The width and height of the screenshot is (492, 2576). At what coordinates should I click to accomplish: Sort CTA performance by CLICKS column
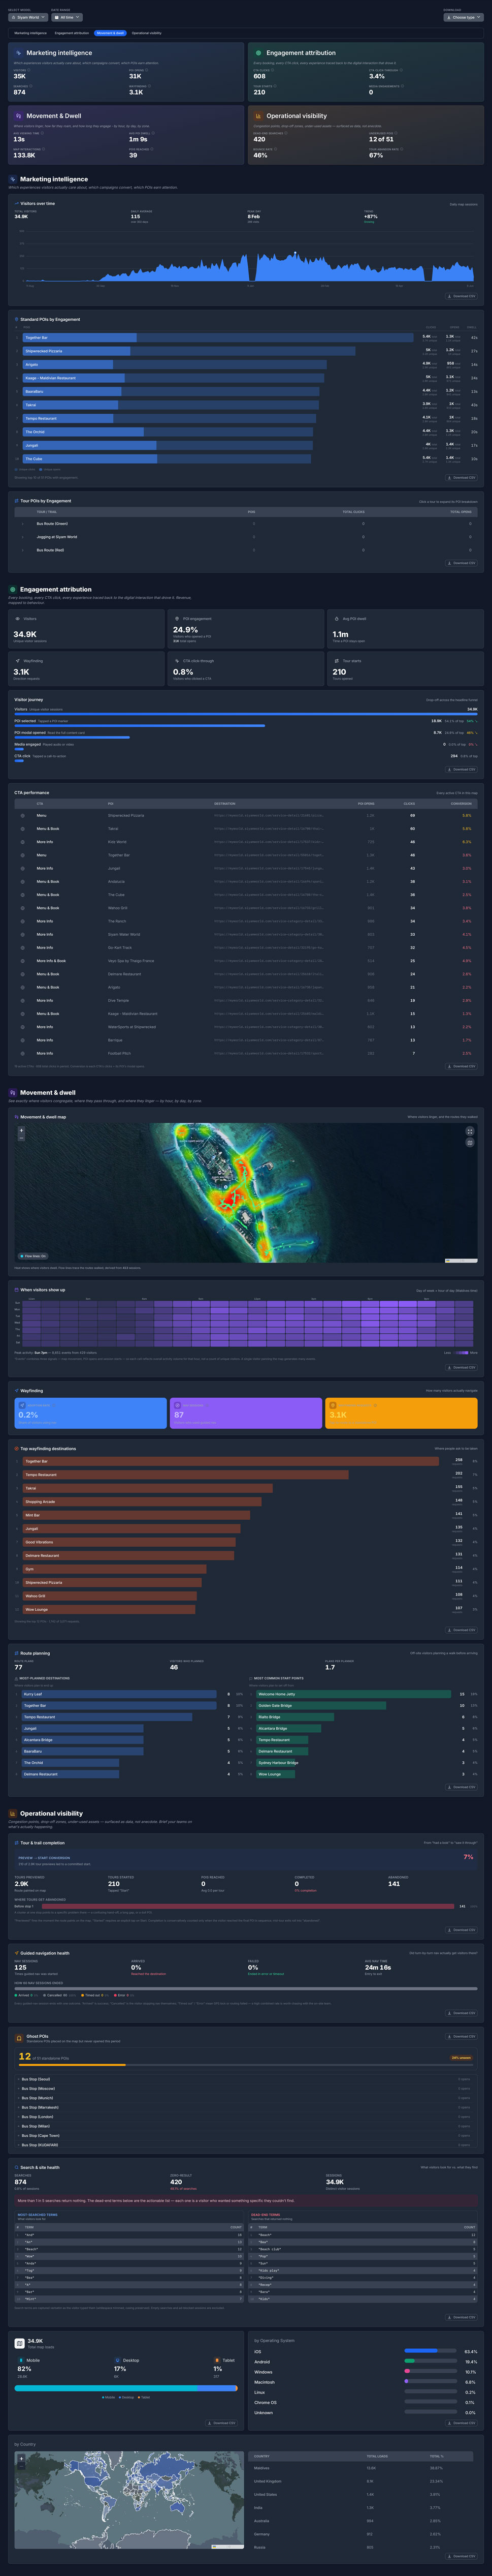(x=409, y=803)
